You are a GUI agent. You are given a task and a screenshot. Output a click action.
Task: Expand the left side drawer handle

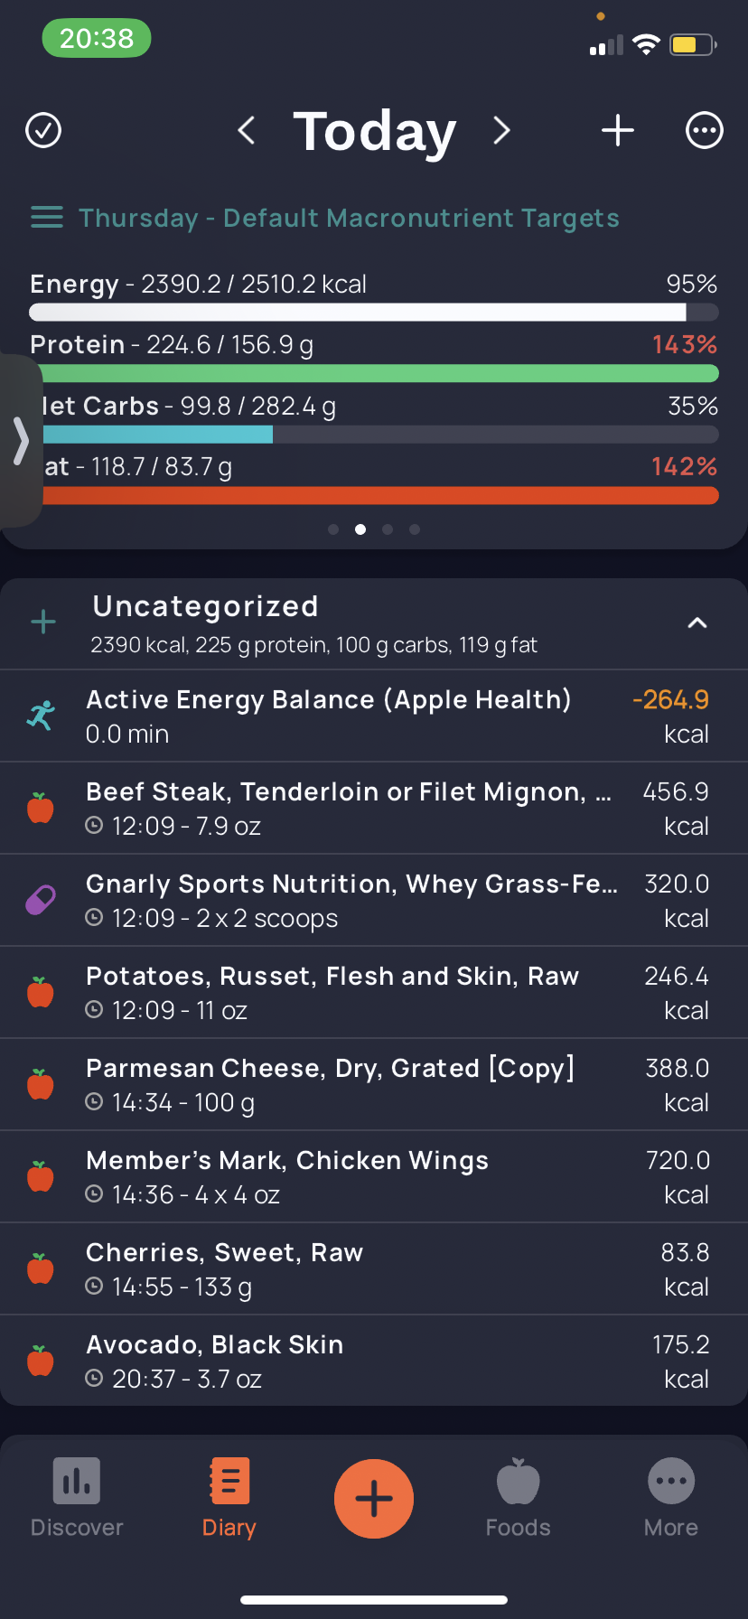(21, 441)
